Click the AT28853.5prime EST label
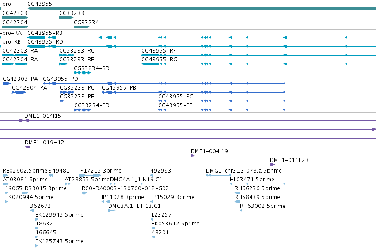The height and width of the screenshot is (248, 376). [87, 180]
